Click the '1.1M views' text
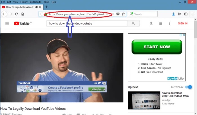 [x=168, y=104]
